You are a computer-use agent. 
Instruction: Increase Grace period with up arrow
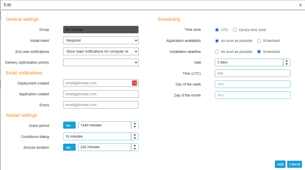click(x=135, y=124)
